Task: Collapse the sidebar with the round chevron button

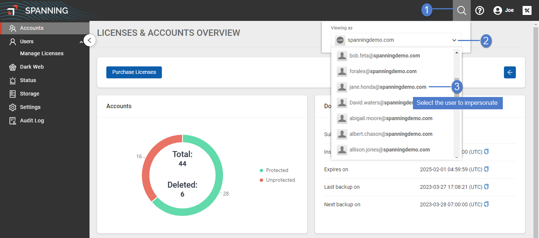Action: point(90,40)
